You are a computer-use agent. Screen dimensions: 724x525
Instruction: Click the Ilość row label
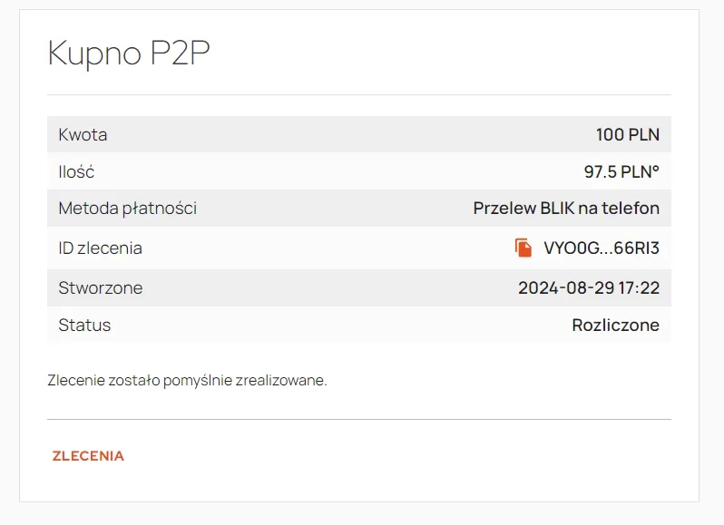(x=76, y=171)
